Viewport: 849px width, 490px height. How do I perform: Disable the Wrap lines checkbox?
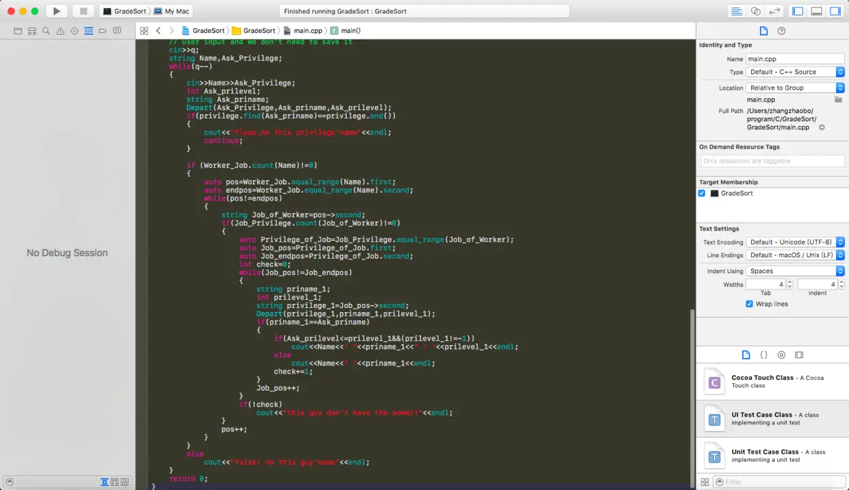tap(750, 304)
